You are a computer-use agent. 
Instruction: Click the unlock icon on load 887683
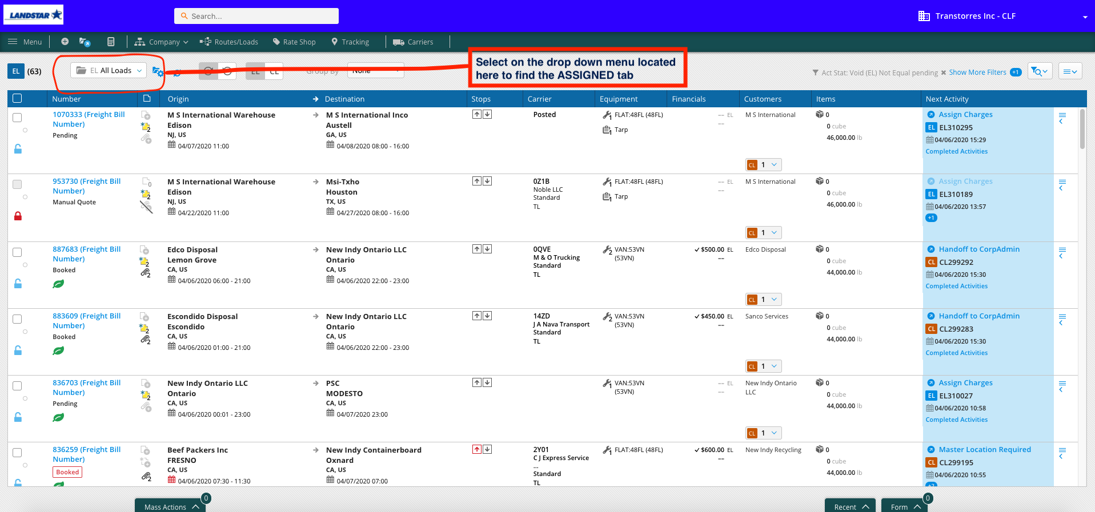coord(18,284)
